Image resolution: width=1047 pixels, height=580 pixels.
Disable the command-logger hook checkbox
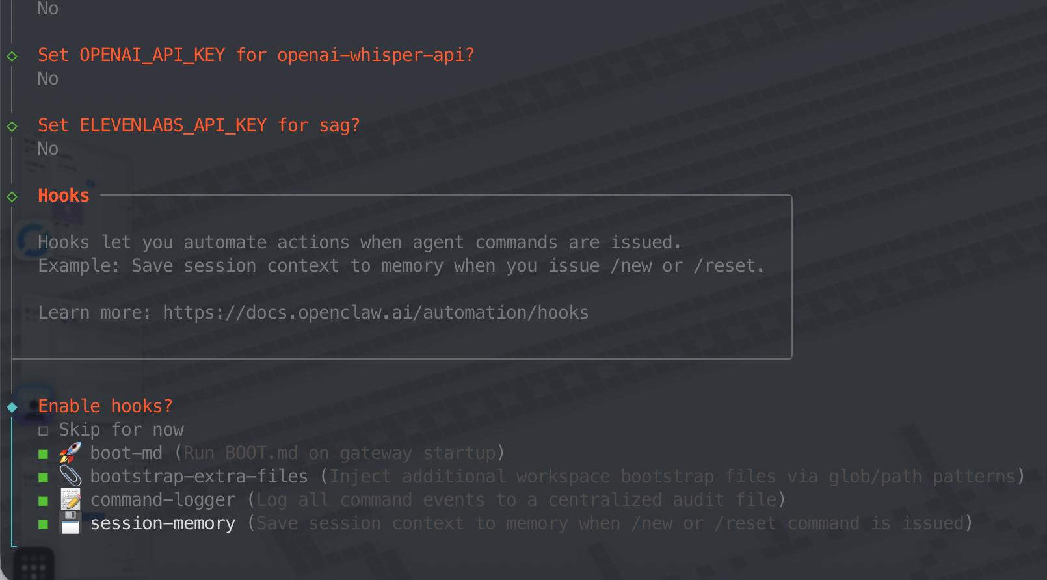coord(44,501)
